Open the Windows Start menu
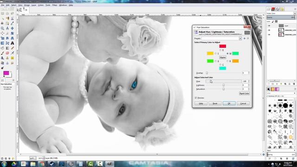297x167 pixels. (x=4, y=164)
